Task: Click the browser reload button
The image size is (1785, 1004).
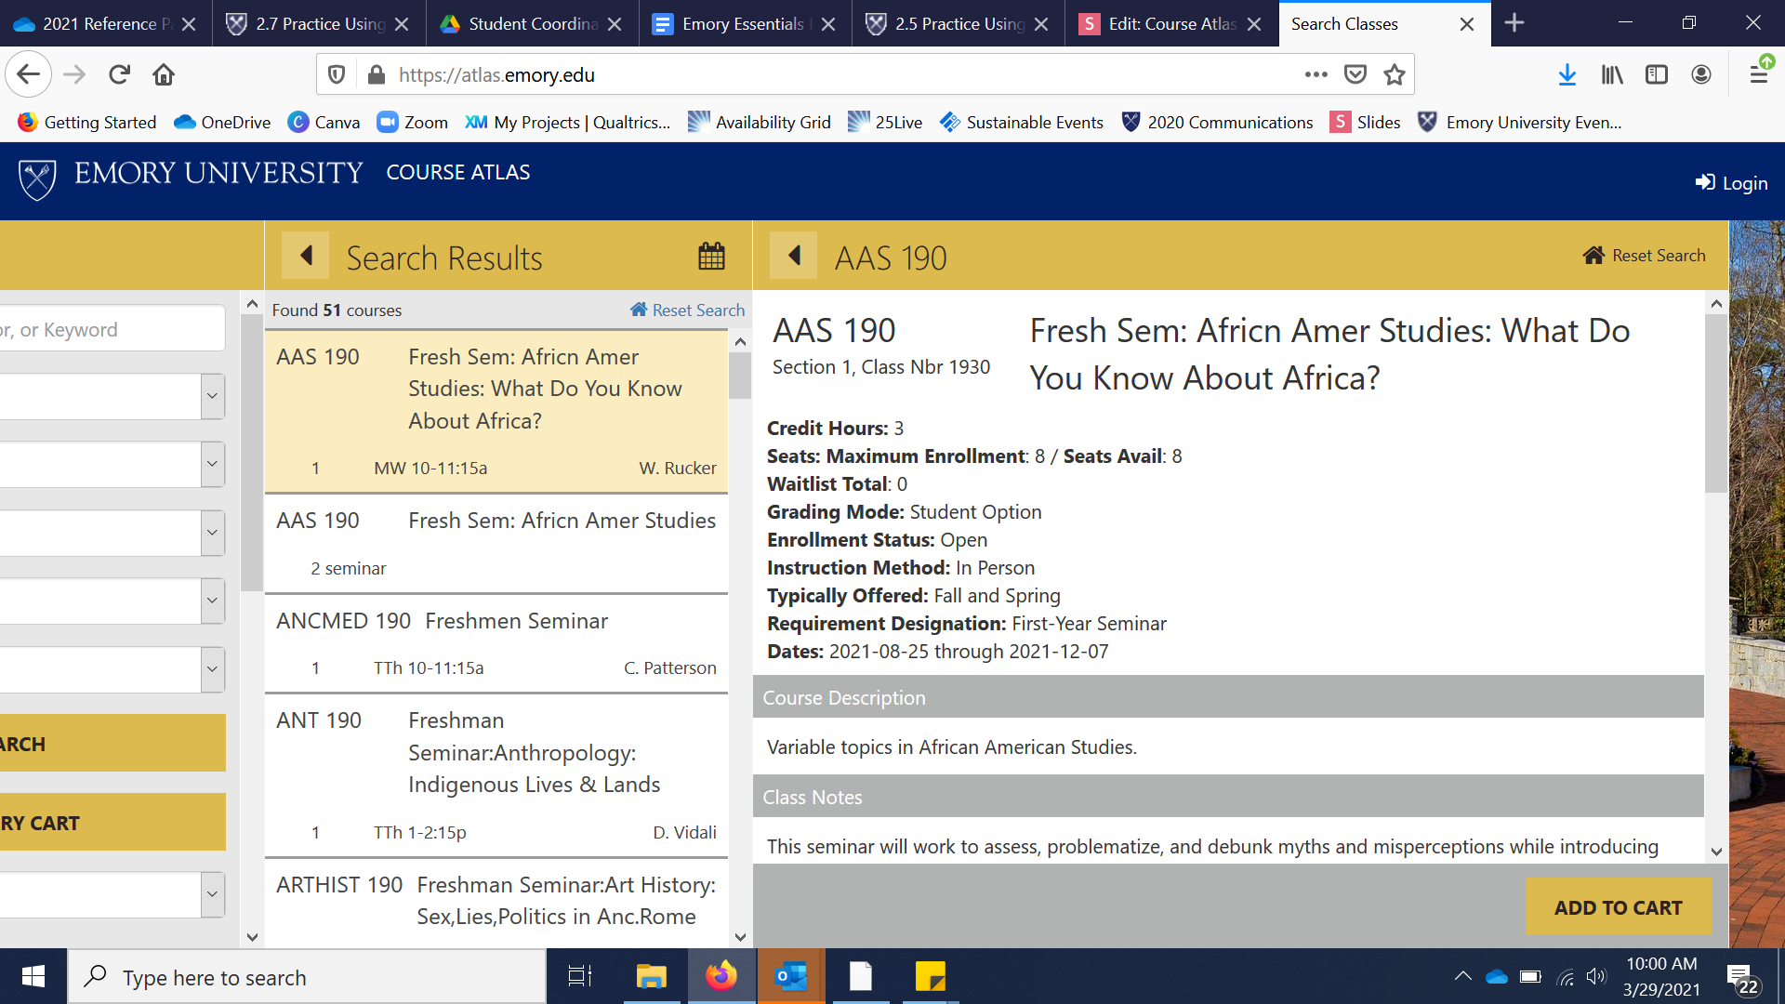Action: (119, 75)
